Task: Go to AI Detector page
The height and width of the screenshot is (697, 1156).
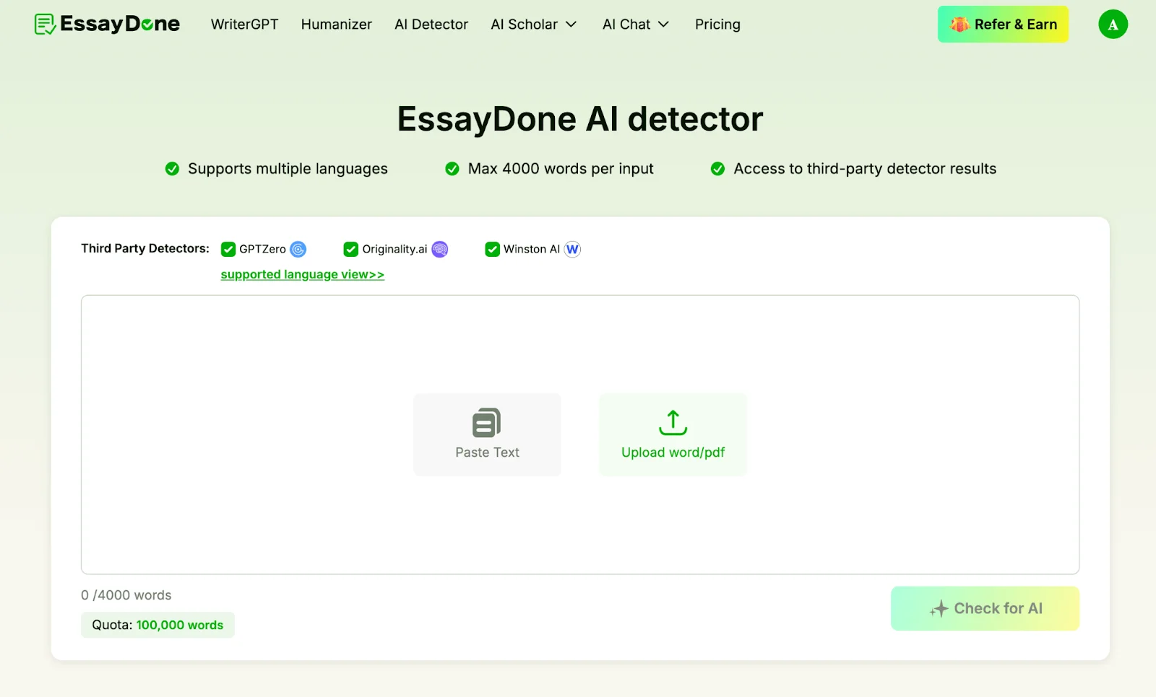Action: (431, 25)
